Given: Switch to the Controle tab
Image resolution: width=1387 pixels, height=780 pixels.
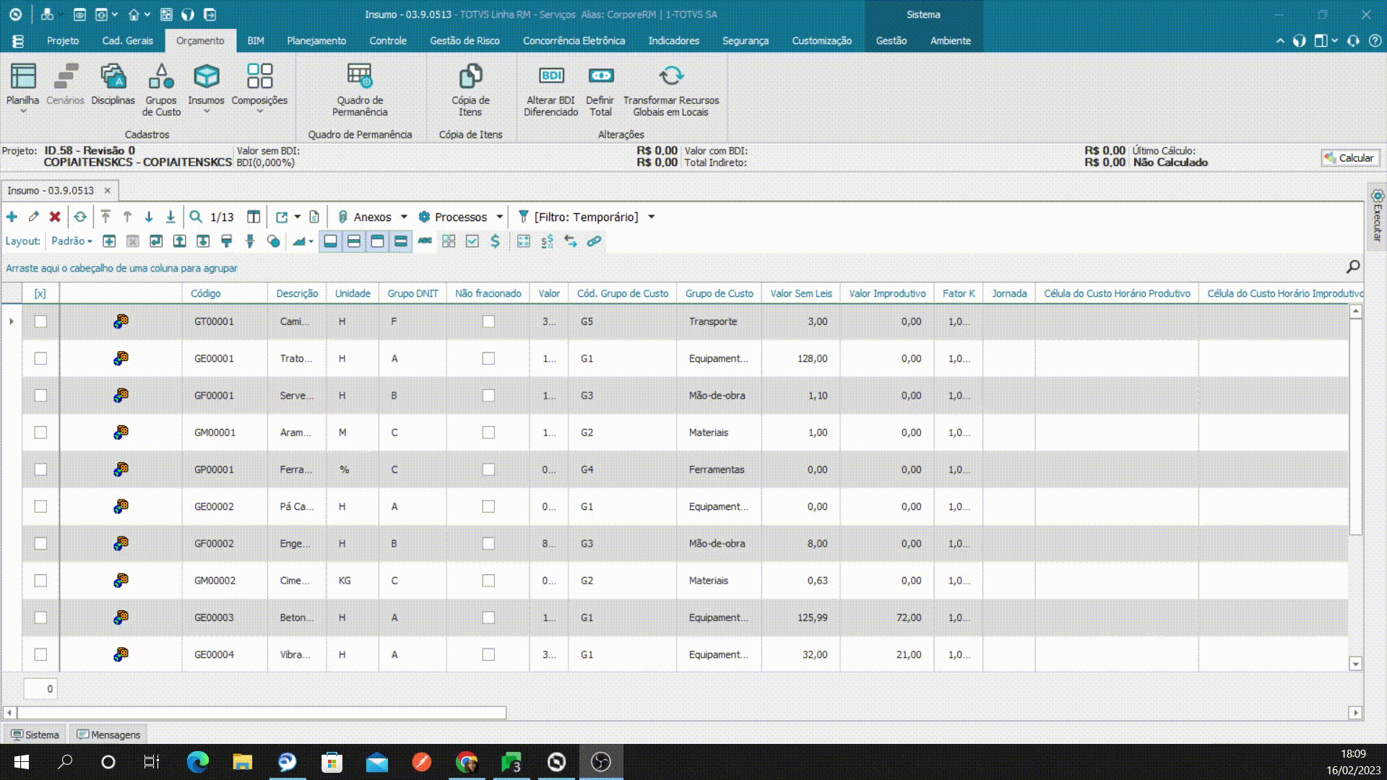Looking at the screenshot, I should (x=388, y=40).
